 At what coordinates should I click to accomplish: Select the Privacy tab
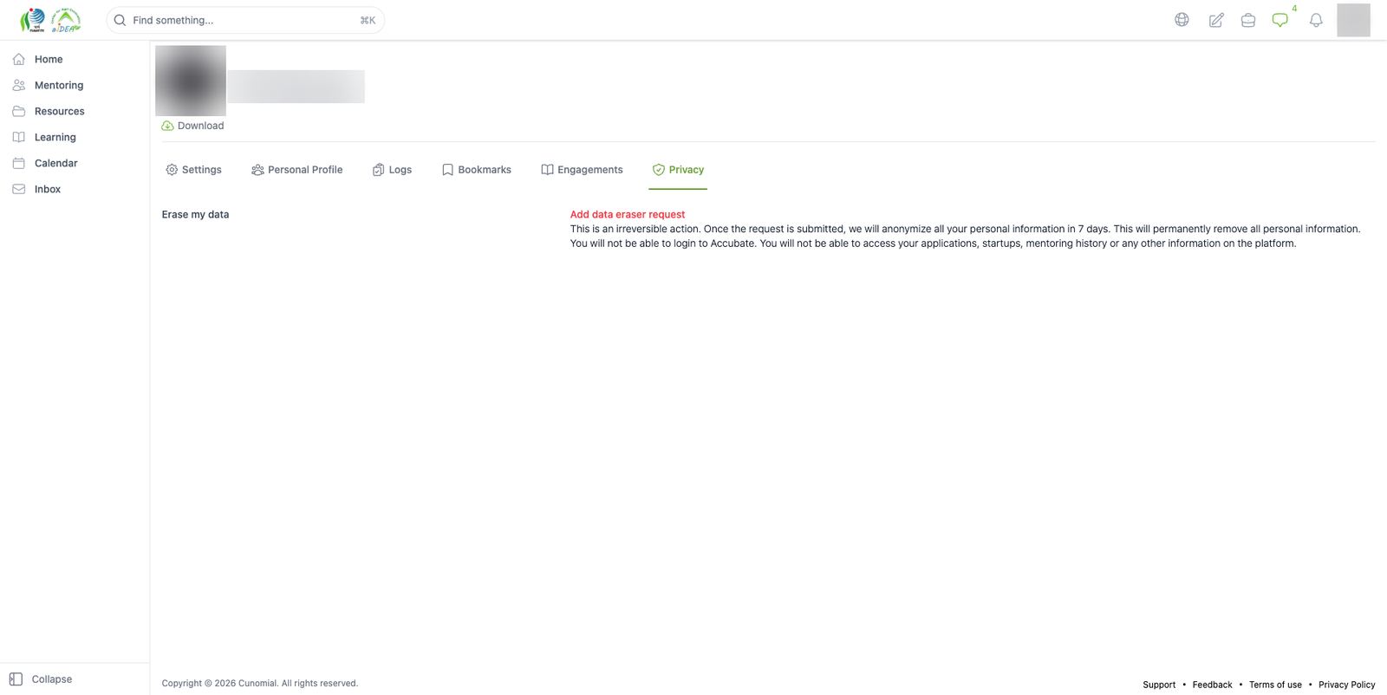pos(678,170)
